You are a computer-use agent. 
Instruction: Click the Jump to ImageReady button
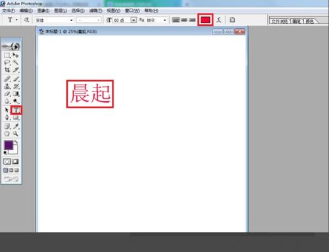click(11, 179)
